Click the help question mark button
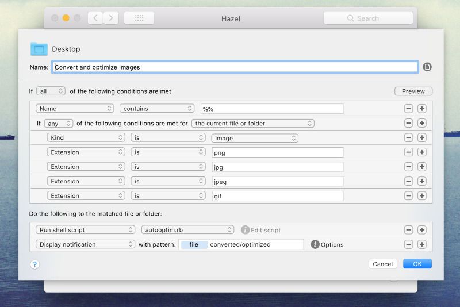The height and width of the screenshot is (307, 460). pos(34,264)
